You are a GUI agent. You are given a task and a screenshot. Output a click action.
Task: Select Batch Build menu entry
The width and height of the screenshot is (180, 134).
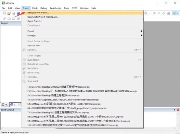coord(82,68)
